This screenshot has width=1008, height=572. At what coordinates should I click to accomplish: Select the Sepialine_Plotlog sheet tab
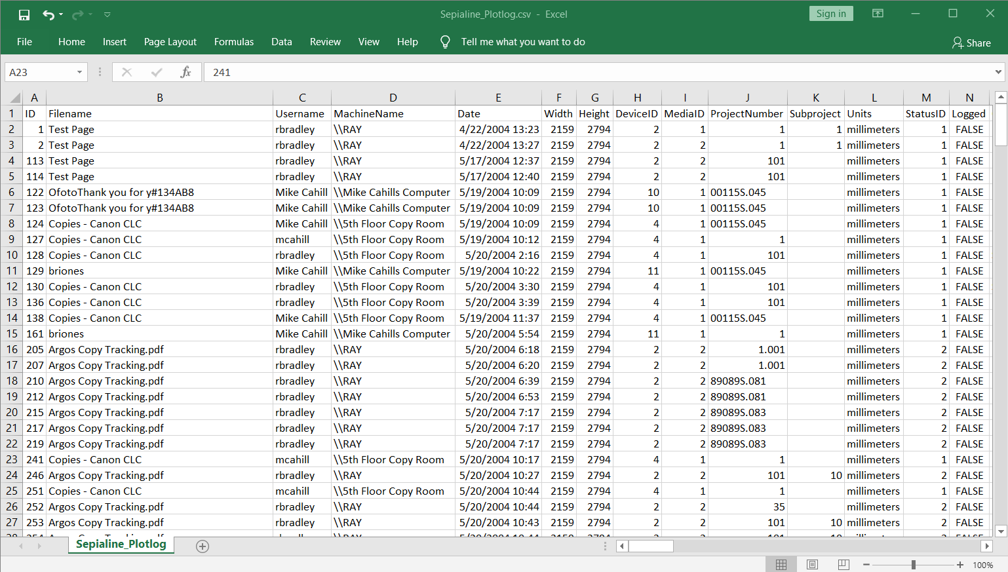click(121, 544)
